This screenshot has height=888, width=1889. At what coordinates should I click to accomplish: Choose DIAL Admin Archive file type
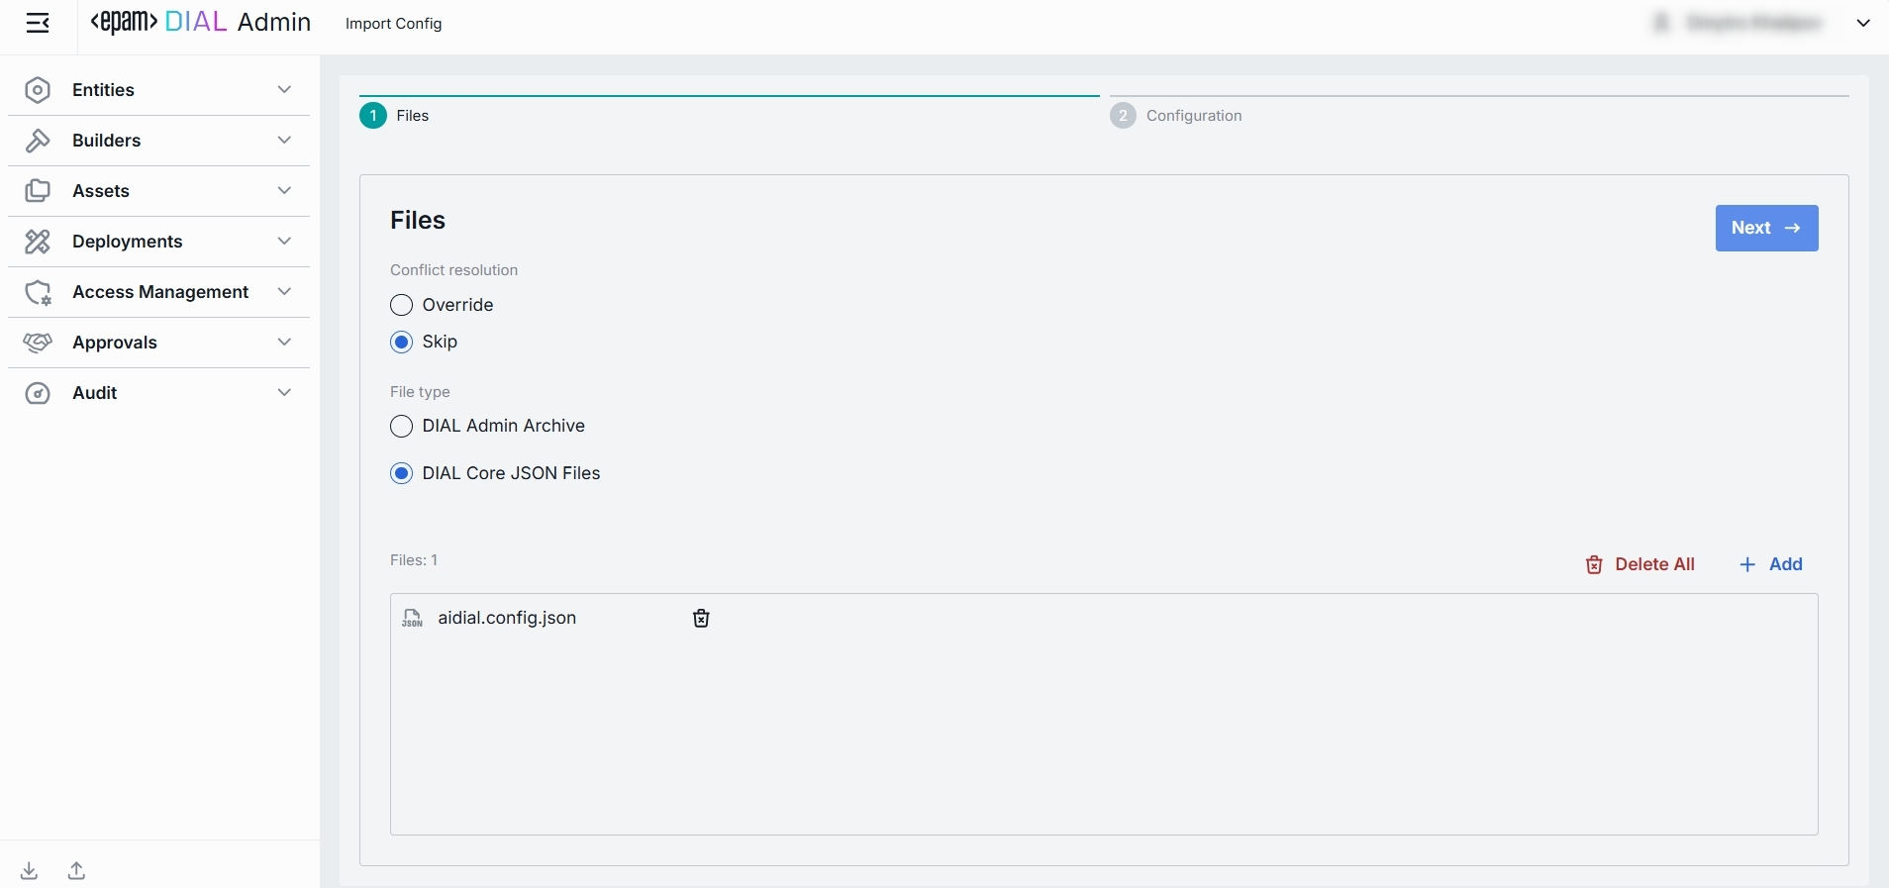tap(401, 426)
